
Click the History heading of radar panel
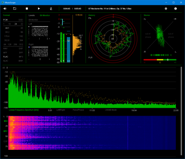[x=92, y=15]
